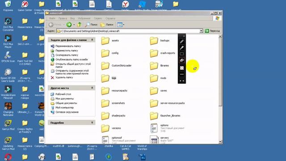The width and height of the screenshot is (286, 161).
Task: Open the Garrys Mod desktop icon
Action: (8, 125)
